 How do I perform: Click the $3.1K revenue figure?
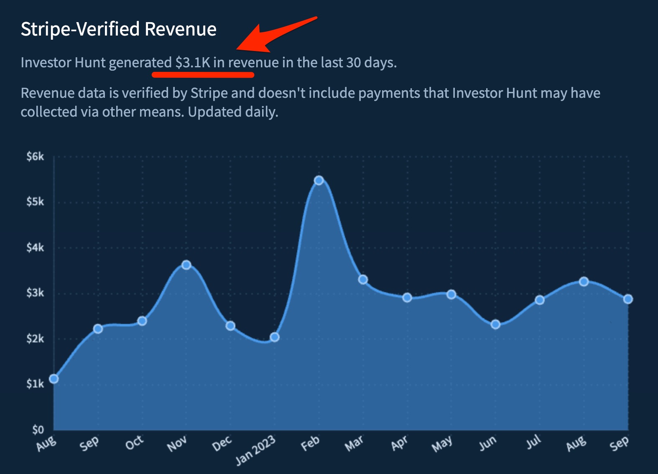193,62
